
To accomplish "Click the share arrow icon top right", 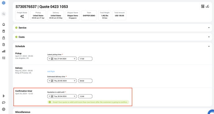I will pyautogui.click(x=207, y=7).
